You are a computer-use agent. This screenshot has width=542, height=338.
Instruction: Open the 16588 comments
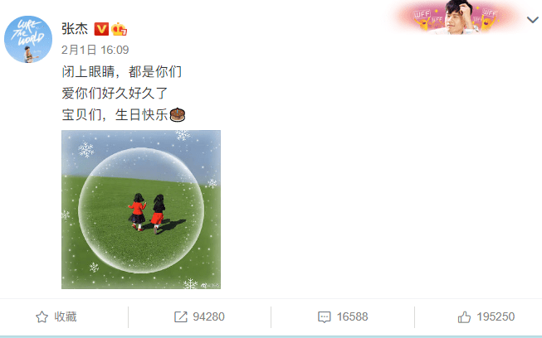(352, 316)
